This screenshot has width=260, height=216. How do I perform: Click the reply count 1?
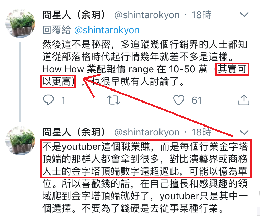click(63, 100)
